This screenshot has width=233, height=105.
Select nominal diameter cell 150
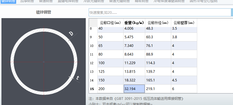pos(110,80)
